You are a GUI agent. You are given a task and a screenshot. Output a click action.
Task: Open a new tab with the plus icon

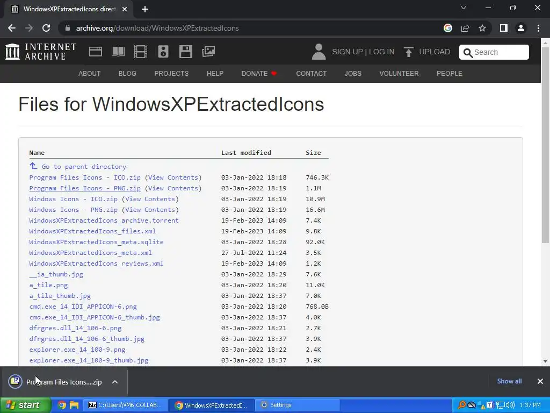click(x=145, y=9)
